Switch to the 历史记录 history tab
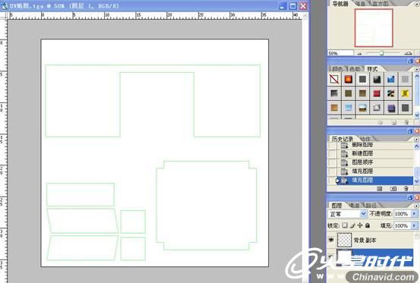Viewport: 420px width, 283px height. (343, 139)
